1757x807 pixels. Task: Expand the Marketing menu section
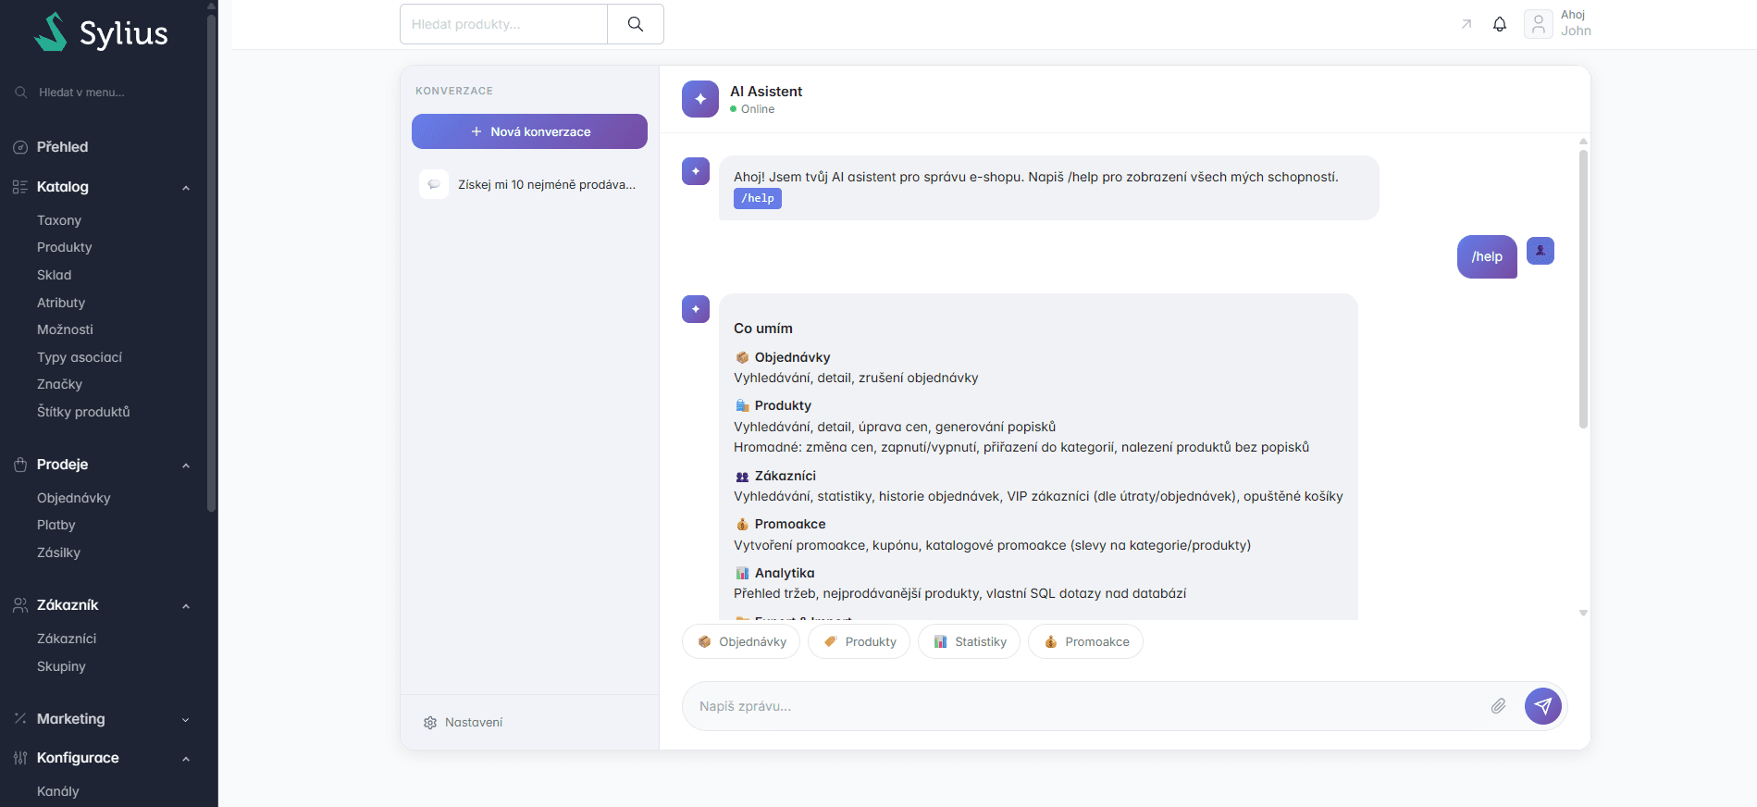click(186, 720)
